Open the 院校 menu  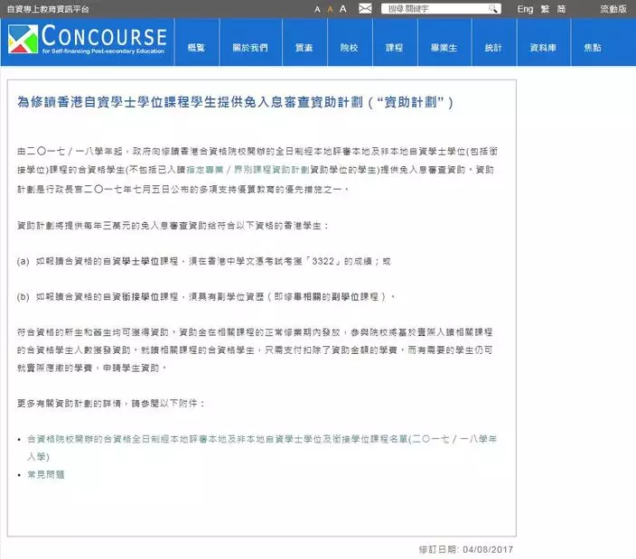click(349, 48)
